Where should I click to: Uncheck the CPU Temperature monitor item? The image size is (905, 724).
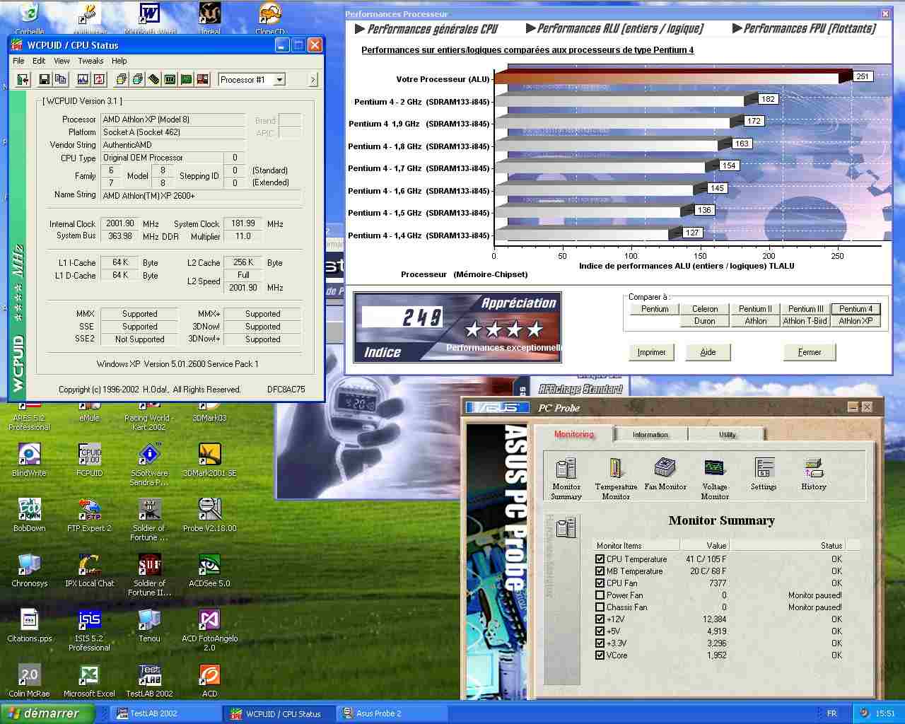[x=600, y=559]
